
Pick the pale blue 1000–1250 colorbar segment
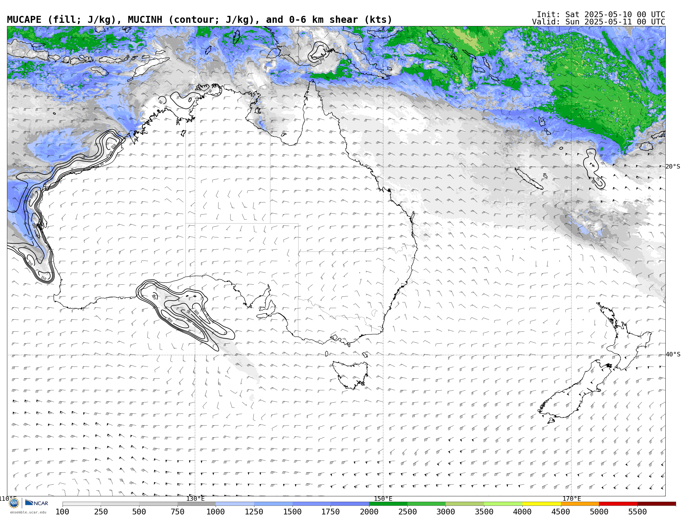click(x=235, y=504)
